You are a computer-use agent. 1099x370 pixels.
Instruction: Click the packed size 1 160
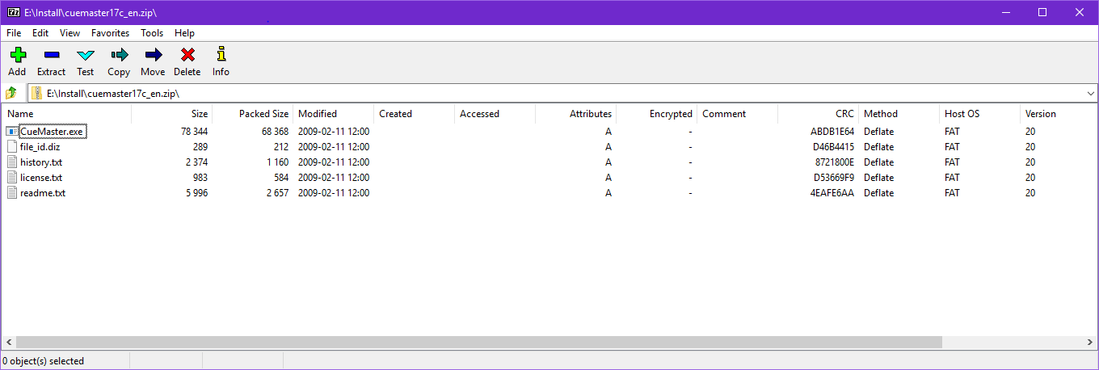[277, 162]
